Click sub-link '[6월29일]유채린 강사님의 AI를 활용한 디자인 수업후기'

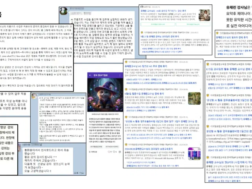click(162, 52)
